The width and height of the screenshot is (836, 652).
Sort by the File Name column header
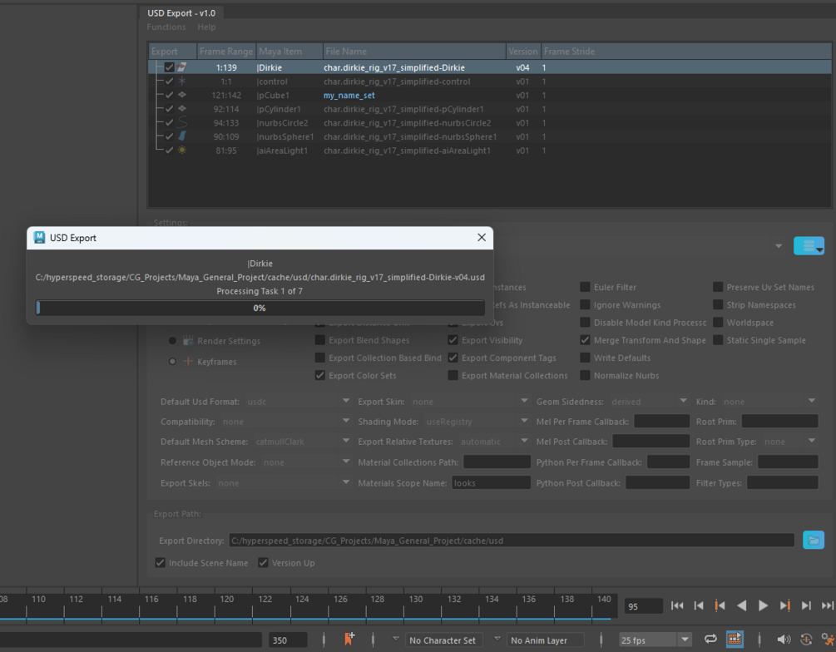click(414, 52)
